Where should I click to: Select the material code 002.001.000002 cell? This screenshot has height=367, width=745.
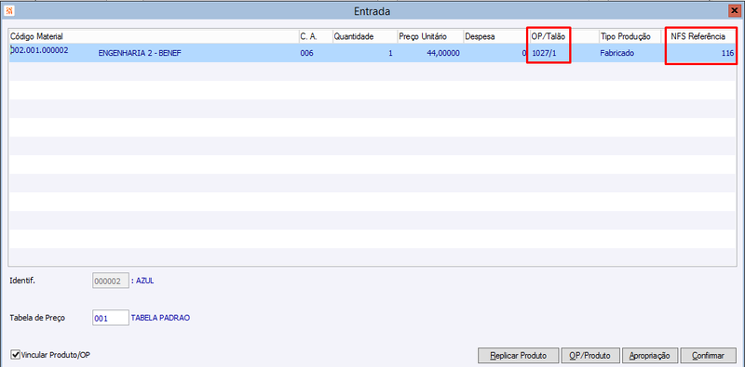(x=39, y=50)
